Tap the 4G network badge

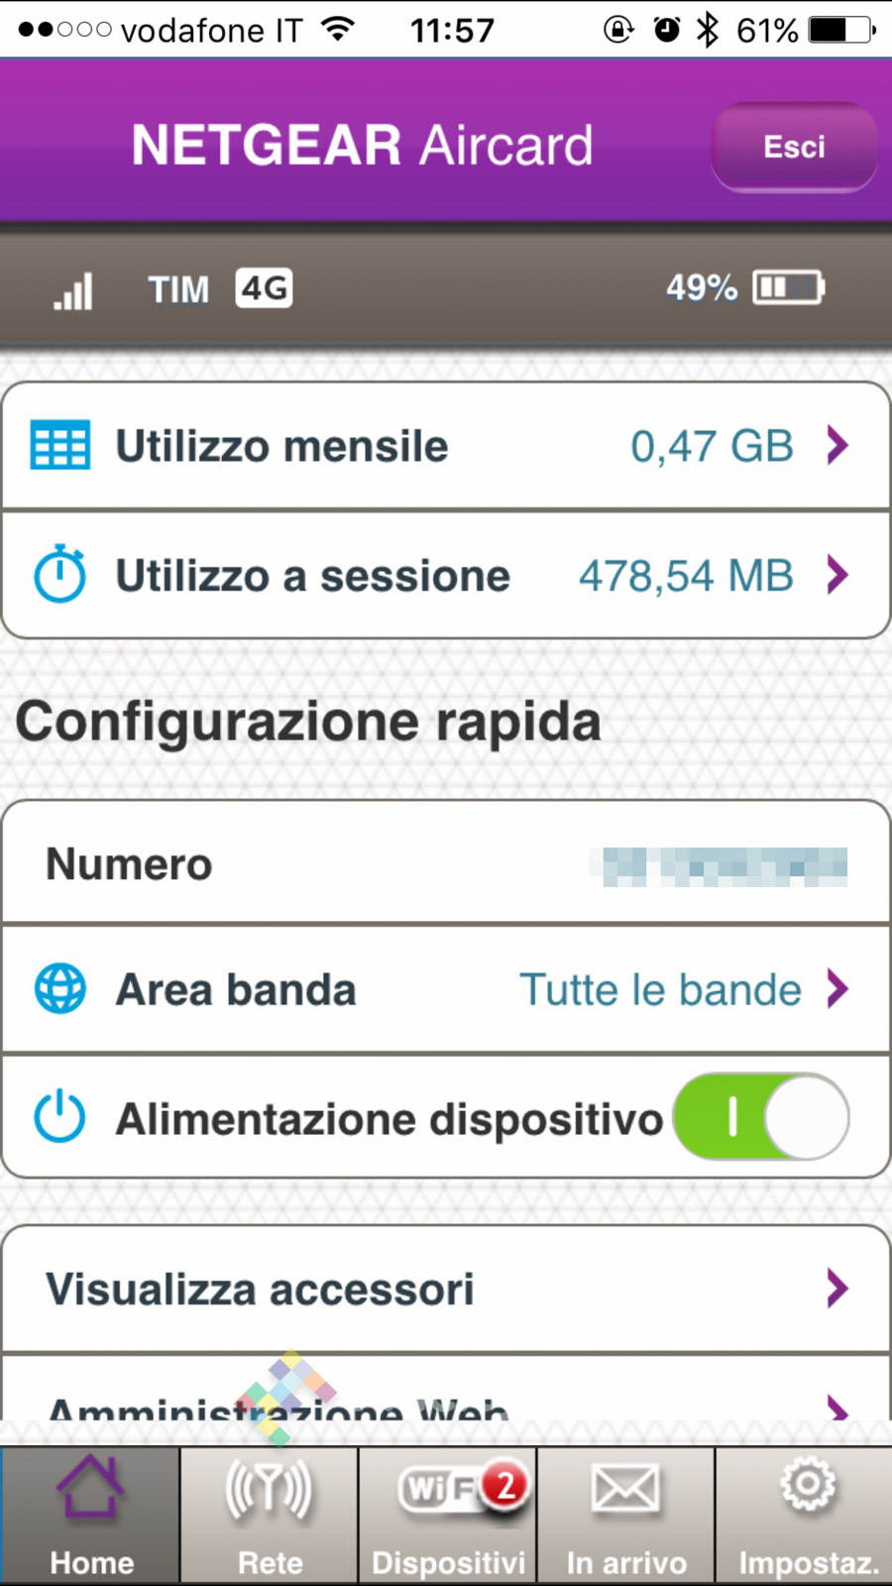coord(264,287)
